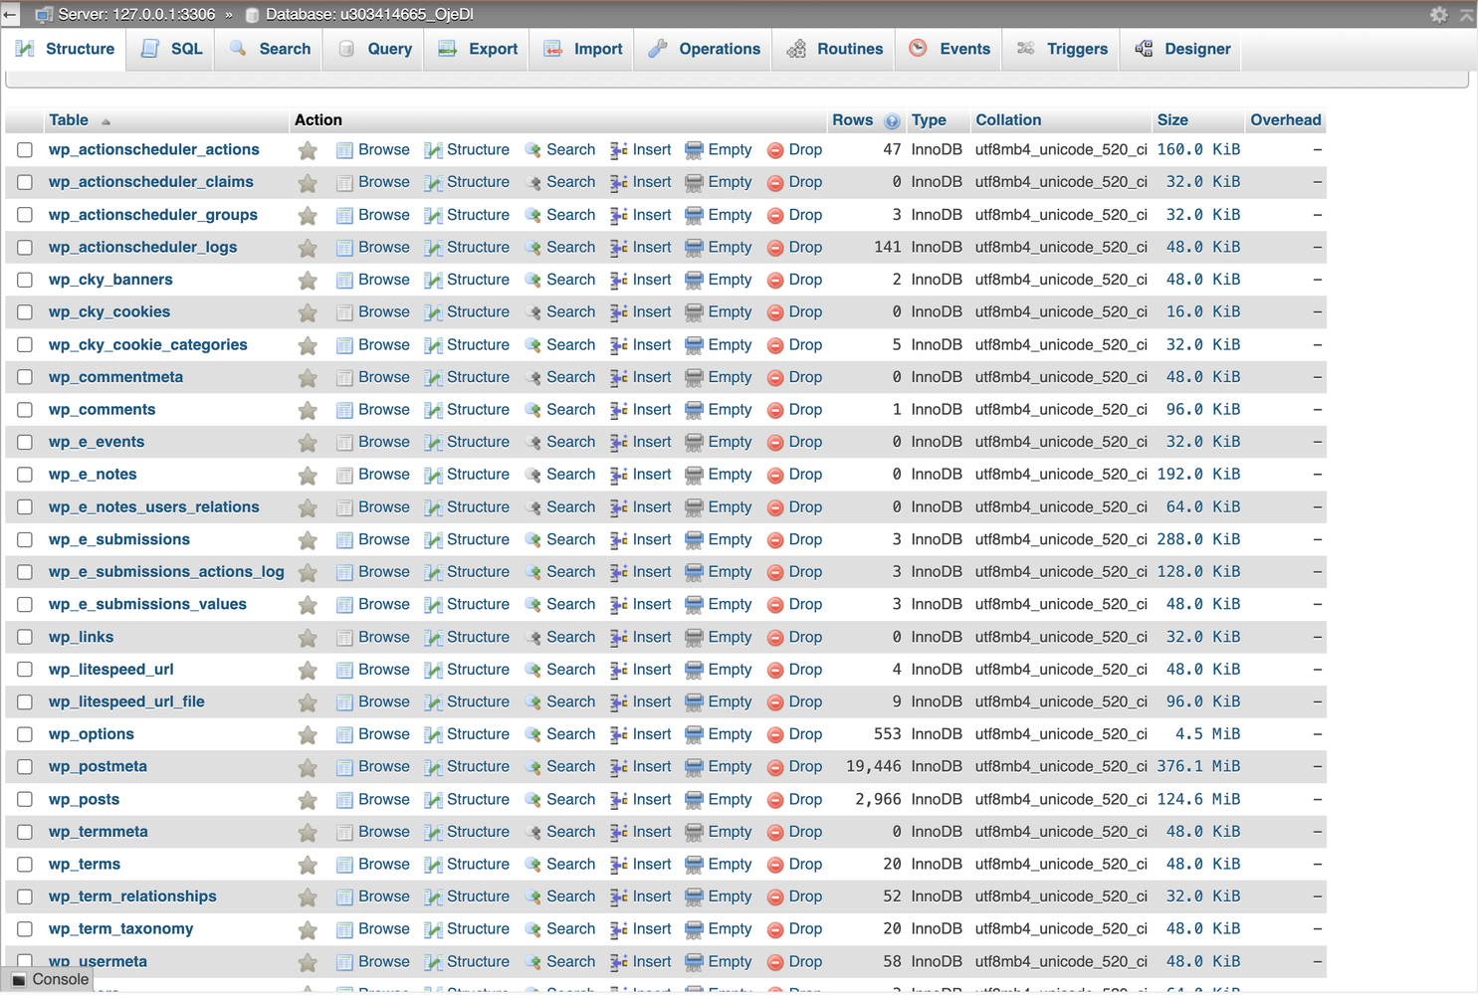Click the favorite star for wp_options
Viewport: 1478px width, 995px height.
308,735
